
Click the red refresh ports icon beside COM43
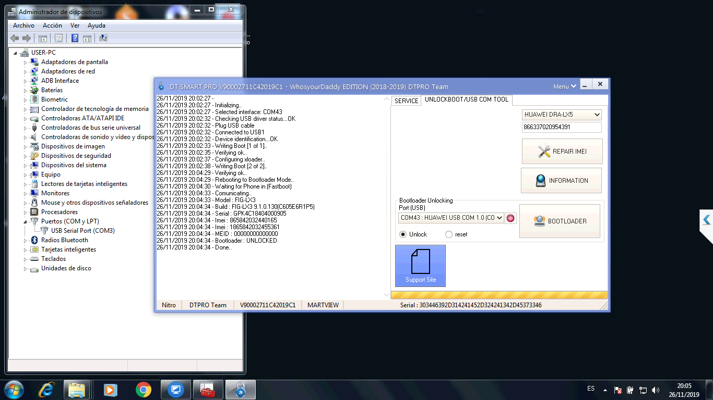pyautogui.click(x=510, y=218)
